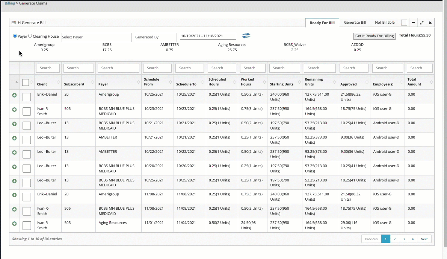447x259 pixels.
Task: Click the BCBS 17.25 payer summary
Action: (x=107, y=47)
